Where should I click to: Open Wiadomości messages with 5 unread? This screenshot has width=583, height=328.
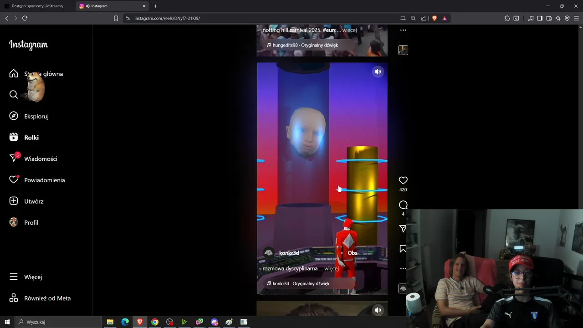point(33,159)
